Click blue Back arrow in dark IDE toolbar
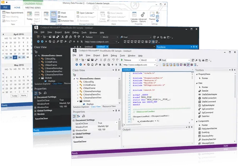Image resolution: width=250 pixels, height=166 pixels. (x=38, y=41)
